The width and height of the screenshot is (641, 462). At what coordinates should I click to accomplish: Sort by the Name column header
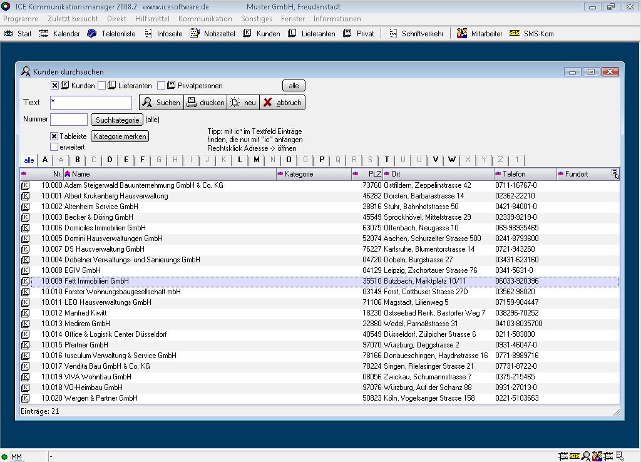[x=81, y=174]
